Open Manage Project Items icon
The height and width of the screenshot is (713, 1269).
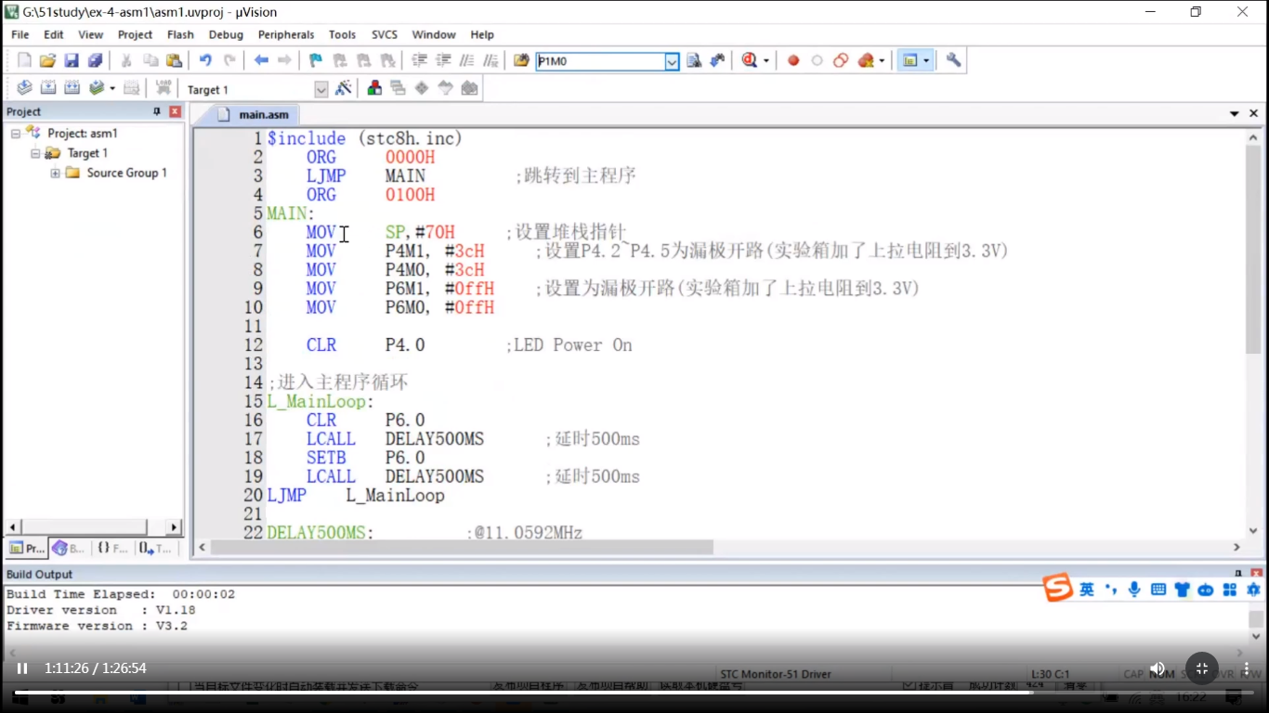tap(374, 88)
